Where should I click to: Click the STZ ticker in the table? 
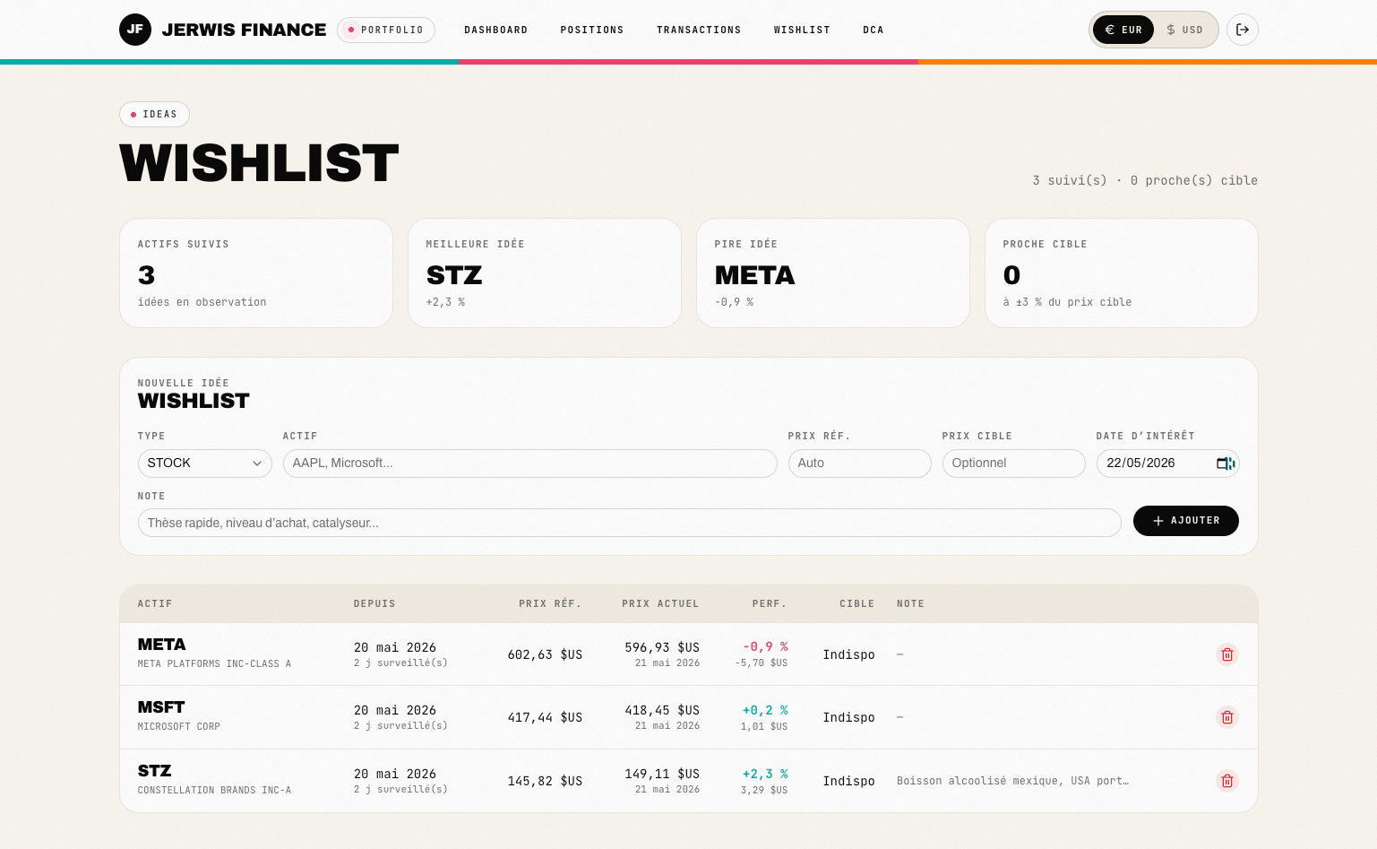pyautogui.click(x=154, y=771)
